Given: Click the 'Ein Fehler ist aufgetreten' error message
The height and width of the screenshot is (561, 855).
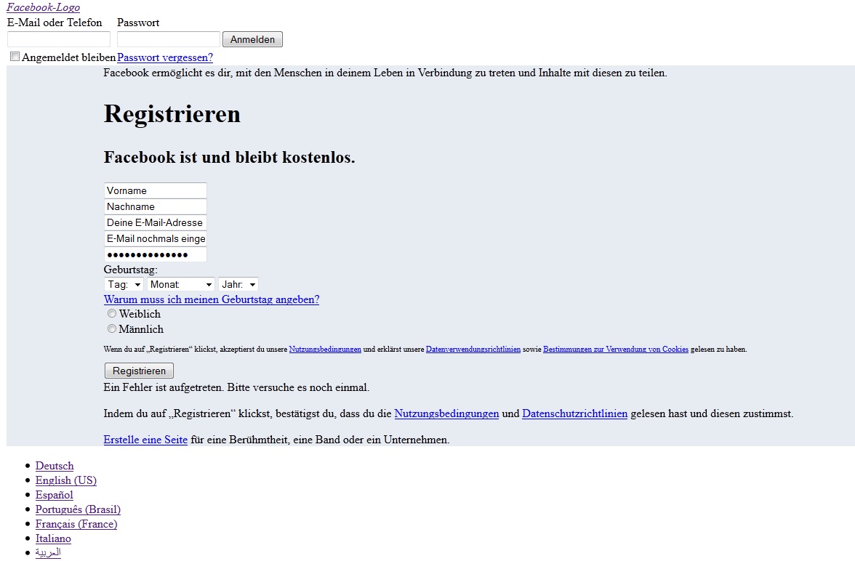Looking at the screenshot, I should coord(237,387).
